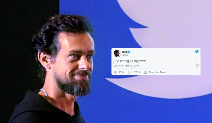Like the tweet with the heart icon
The width and height of the screenshot is (212, 123).
(115, 72)
